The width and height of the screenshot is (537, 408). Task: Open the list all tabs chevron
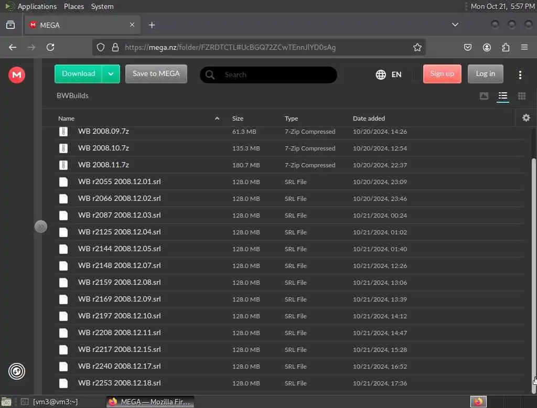[455, 25]
